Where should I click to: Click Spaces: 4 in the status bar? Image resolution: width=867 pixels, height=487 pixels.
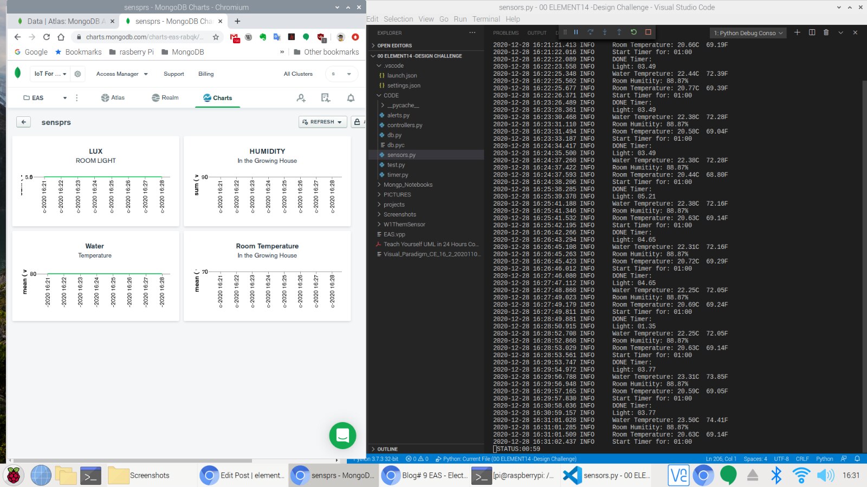click(755, 459)
